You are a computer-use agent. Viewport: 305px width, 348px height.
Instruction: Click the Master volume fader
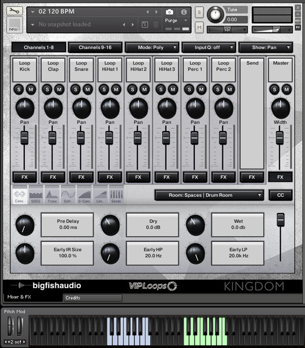pos(280,138)
